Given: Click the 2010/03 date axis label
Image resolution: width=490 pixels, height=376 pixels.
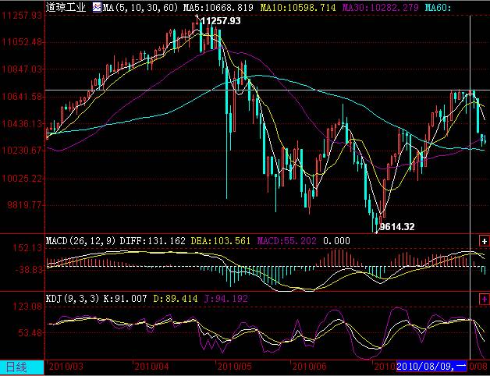Looking at the screenshot, I should click(x=66, y=366).
